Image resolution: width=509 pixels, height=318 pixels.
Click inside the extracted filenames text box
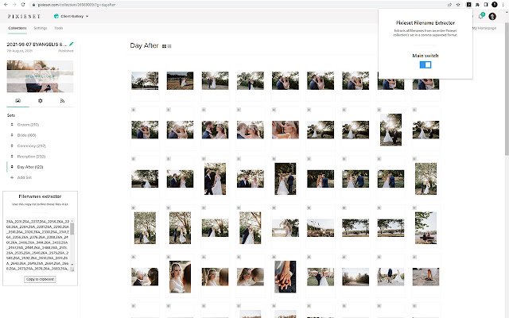tap(37, 245)
